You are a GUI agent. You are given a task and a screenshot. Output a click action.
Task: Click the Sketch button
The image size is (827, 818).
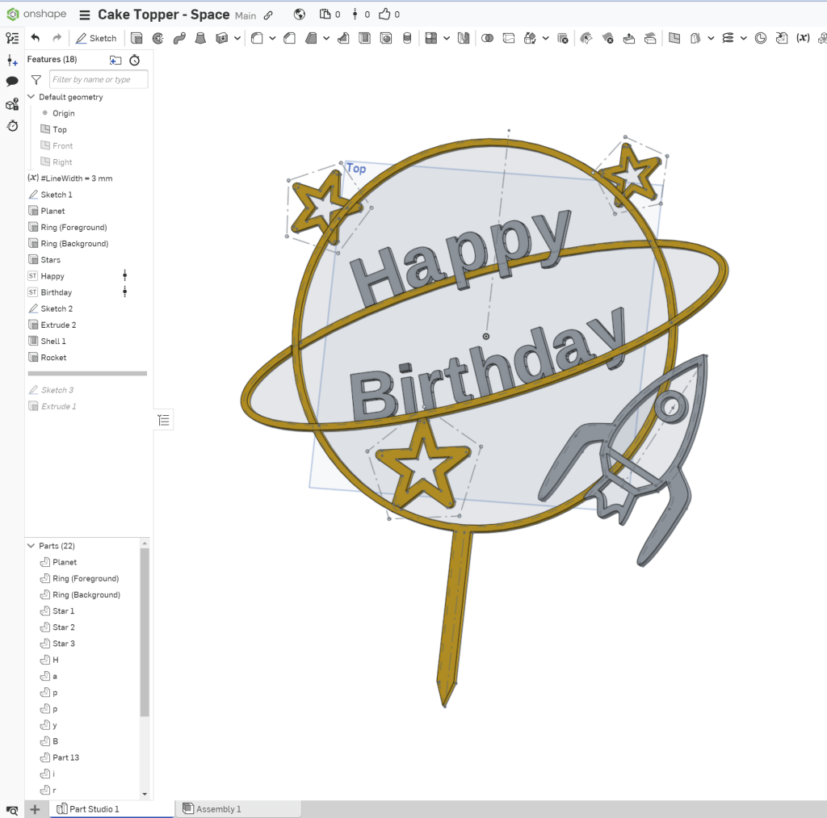(96, 38)
